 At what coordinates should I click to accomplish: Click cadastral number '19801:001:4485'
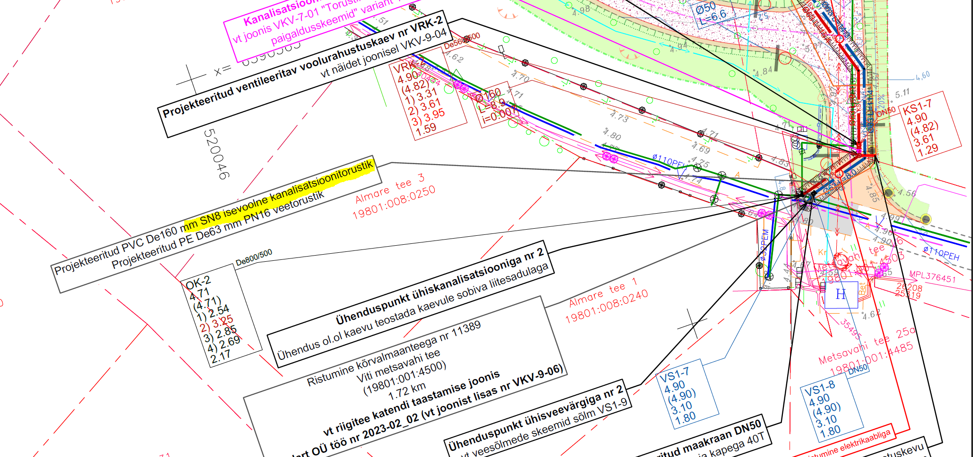pos(872,359)
